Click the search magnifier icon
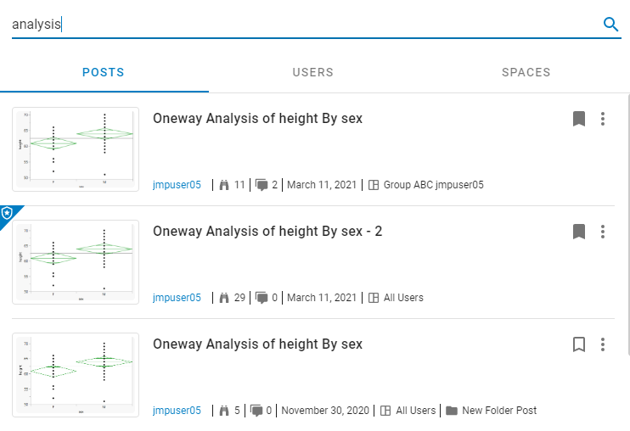 pyautogui.click(x=610, y=25)
